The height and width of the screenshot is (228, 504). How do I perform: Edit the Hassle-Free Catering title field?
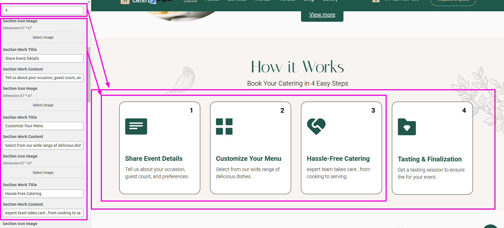(43, 194)
